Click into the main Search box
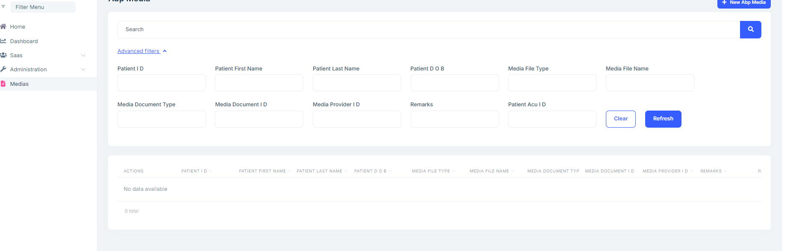The image size is (796, 251). point(428,29)
